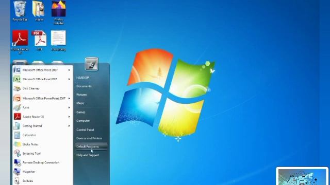Image resolution: width=330 pixels, height=185 pixels.
Task: Click the Disk Cleanup icon
Action: (17, 88)
